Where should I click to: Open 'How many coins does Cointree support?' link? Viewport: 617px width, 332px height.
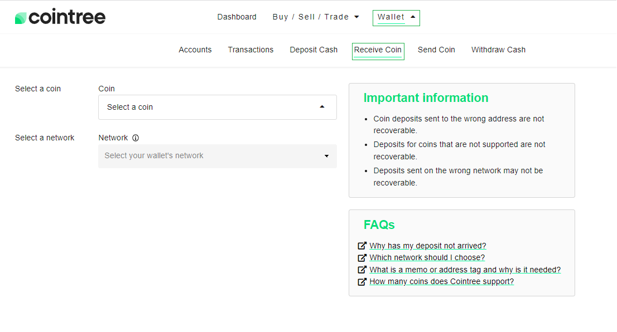coord(441,282)
